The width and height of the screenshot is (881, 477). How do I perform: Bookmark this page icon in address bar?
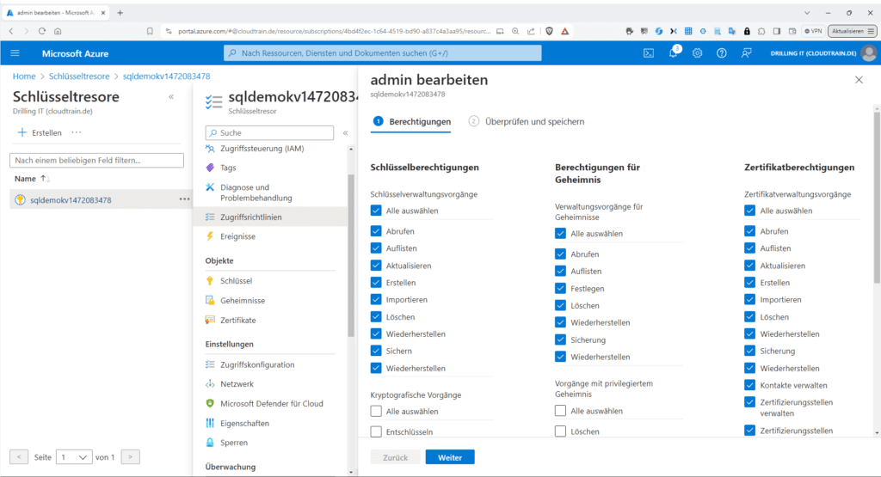click(150, 32)
